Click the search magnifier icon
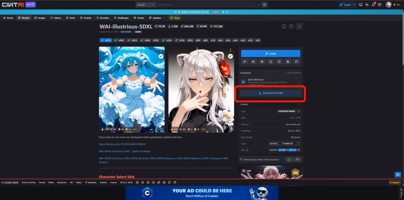404x200 pixels. [x=265, y=5]
